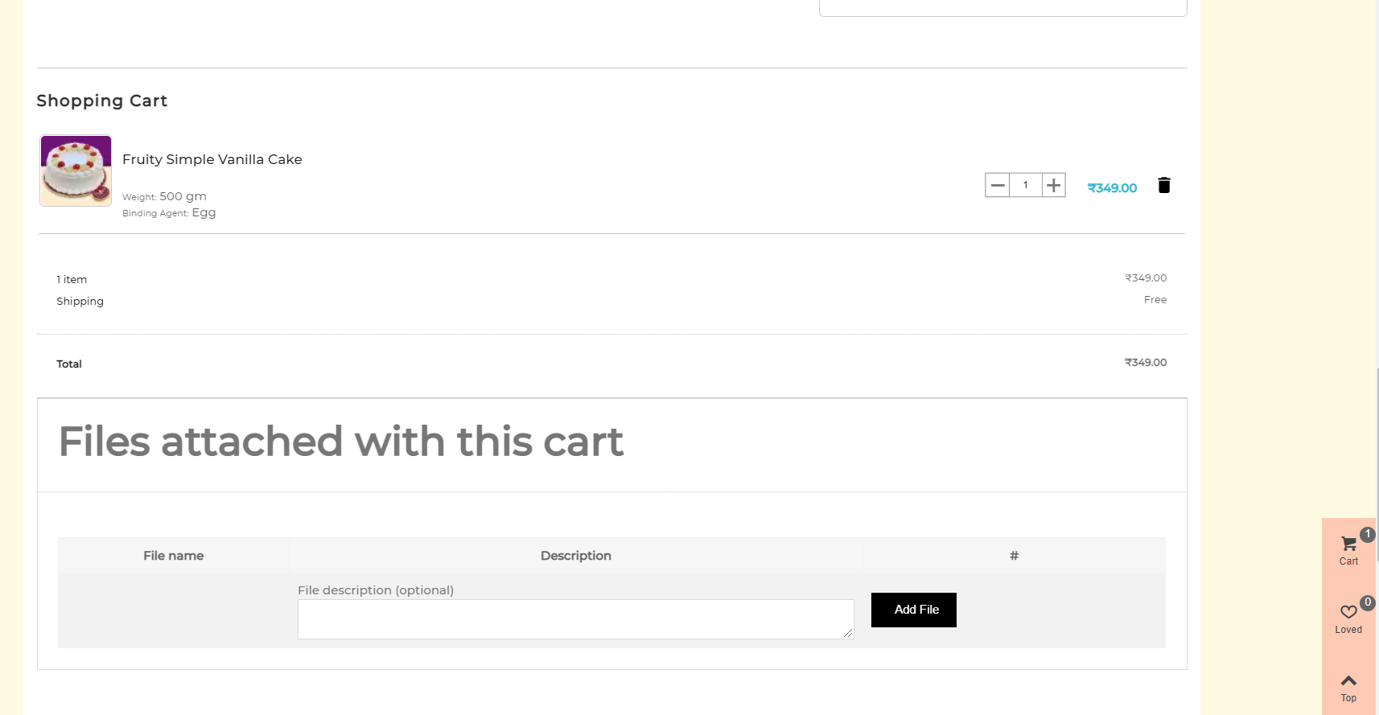Click the textarea resize grip handle
This screenshot has height=715, width=1379.
(x=848, y=633)
